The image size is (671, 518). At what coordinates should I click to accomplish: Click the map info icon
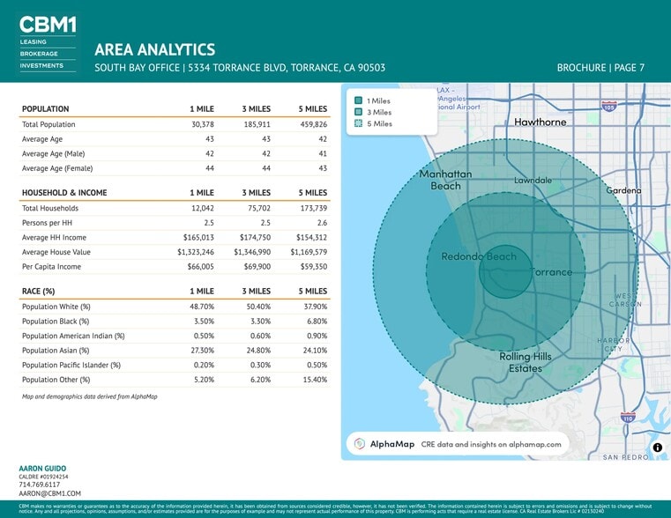coord(657,448)
